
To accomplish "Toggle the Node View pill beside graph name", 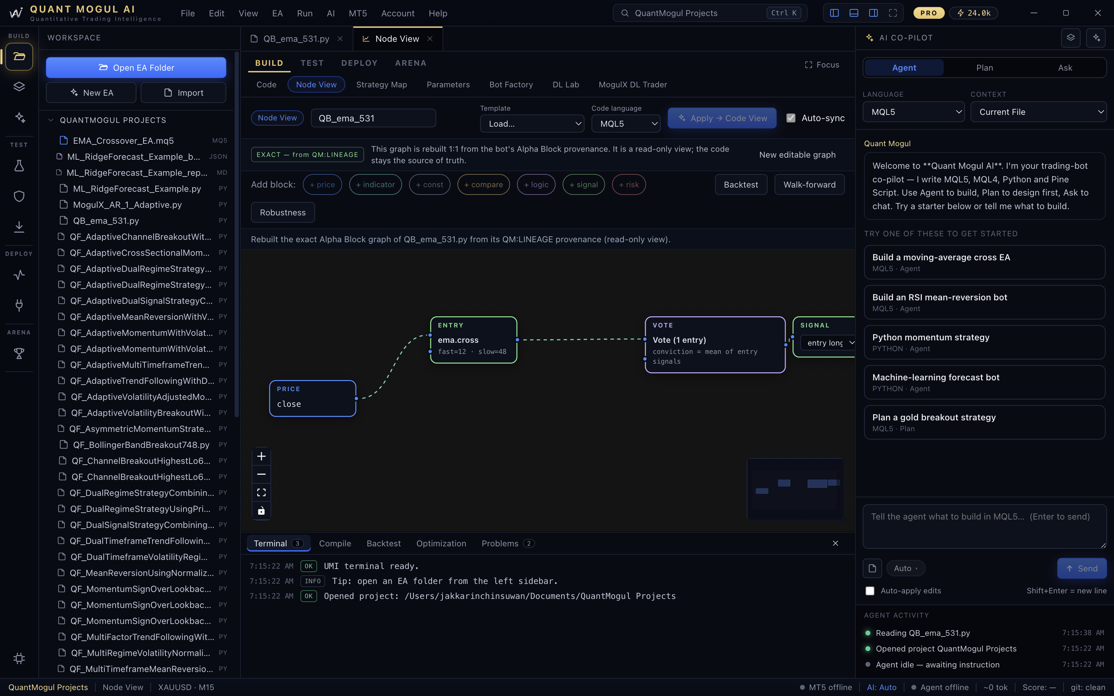I will (277, 118).
